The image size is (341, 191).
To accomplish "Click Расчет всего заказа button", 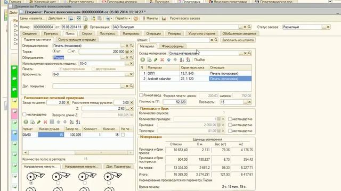I will click(x=185, y=19).
